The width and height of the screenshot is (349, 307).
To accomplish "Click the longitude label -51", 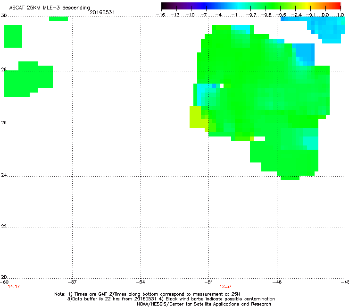I will pos(208,282).
